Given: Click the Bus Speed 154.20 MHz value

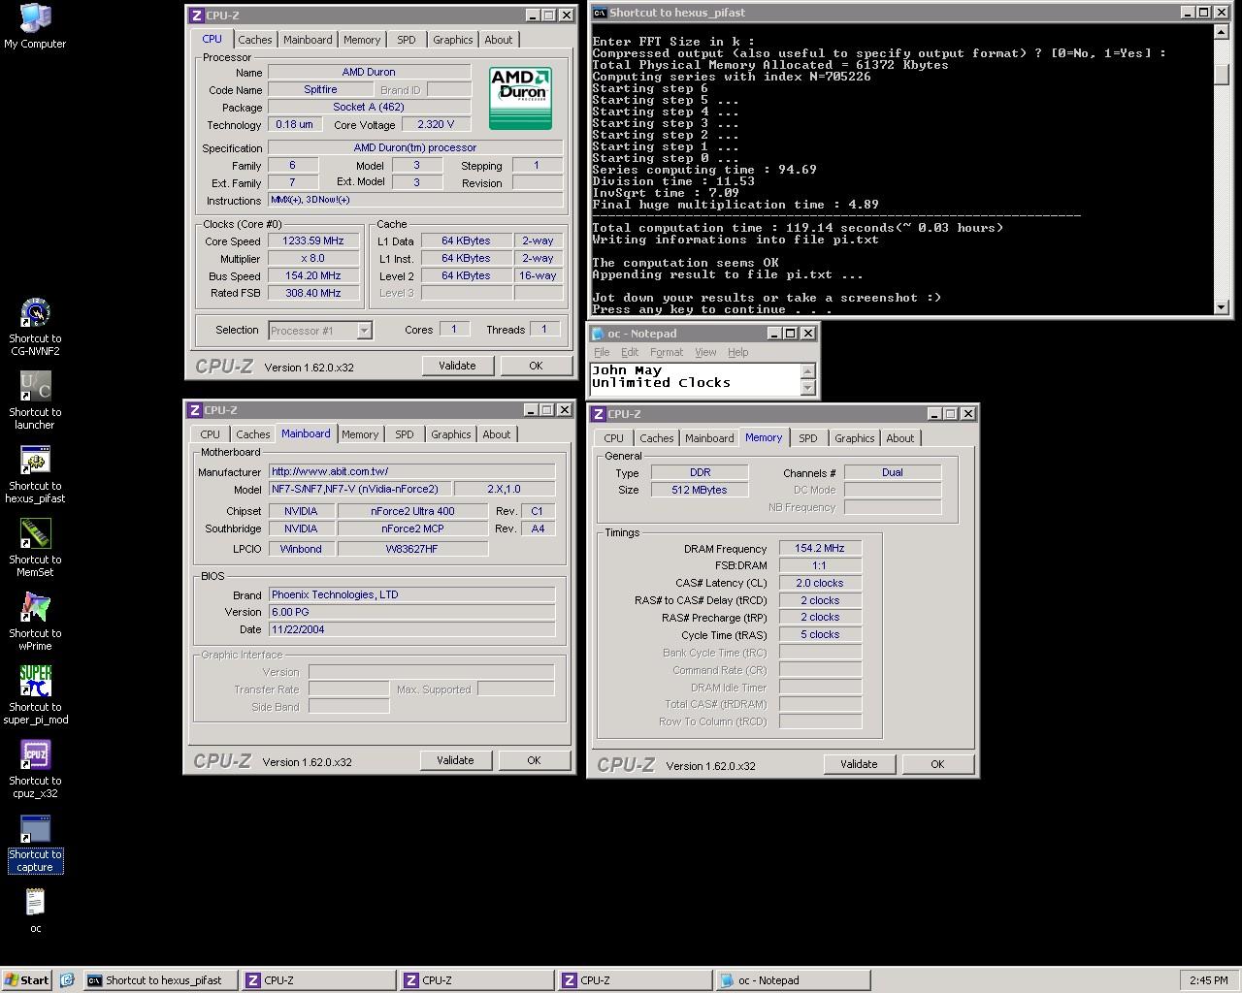Looking at the screenshot, I should pyautogui.click(x=313, y=275).
